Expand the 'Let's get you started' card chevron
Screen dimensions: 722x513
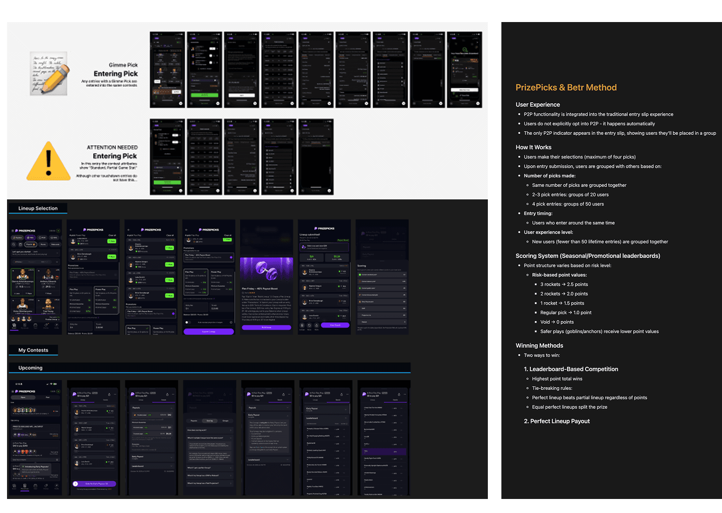(x=57, y=253)
